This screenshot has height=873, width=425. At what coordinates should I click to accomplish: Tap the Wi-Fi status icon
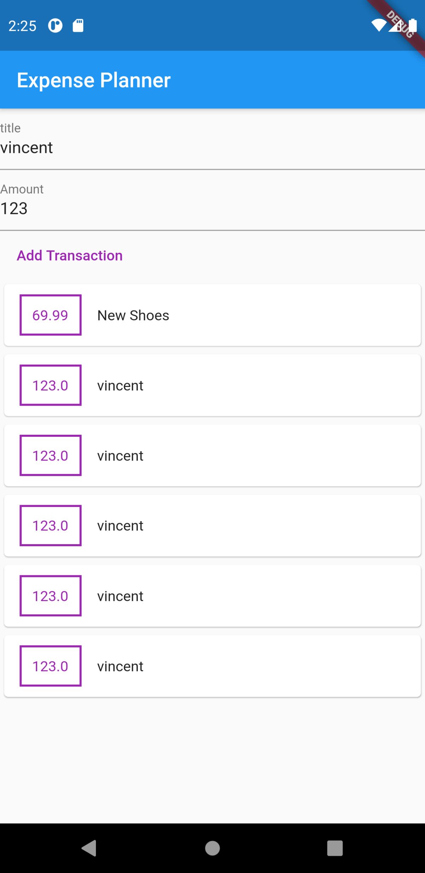click(x=378, y=25)
